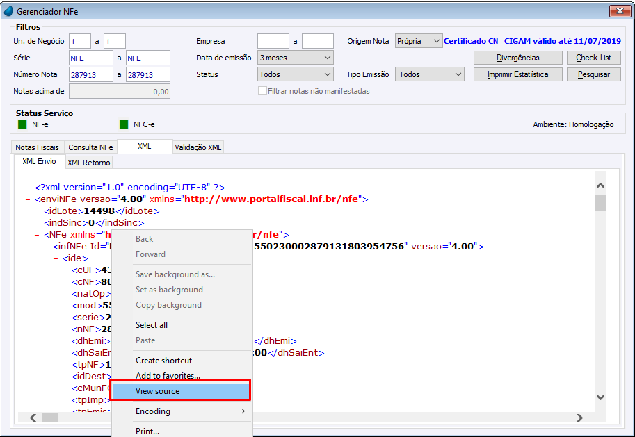Collapse the enviNFe XML node
Viewport: 635px width, 437px height.
coord(28,199)
